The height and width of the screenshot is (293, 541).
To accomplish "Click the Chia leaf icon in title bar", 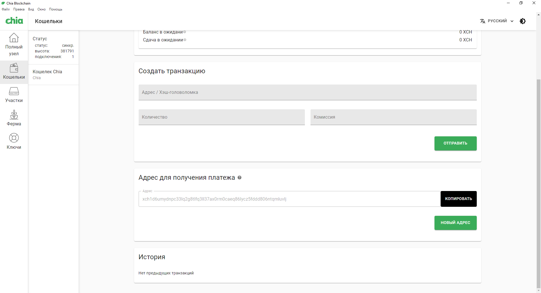I will 3,3.
